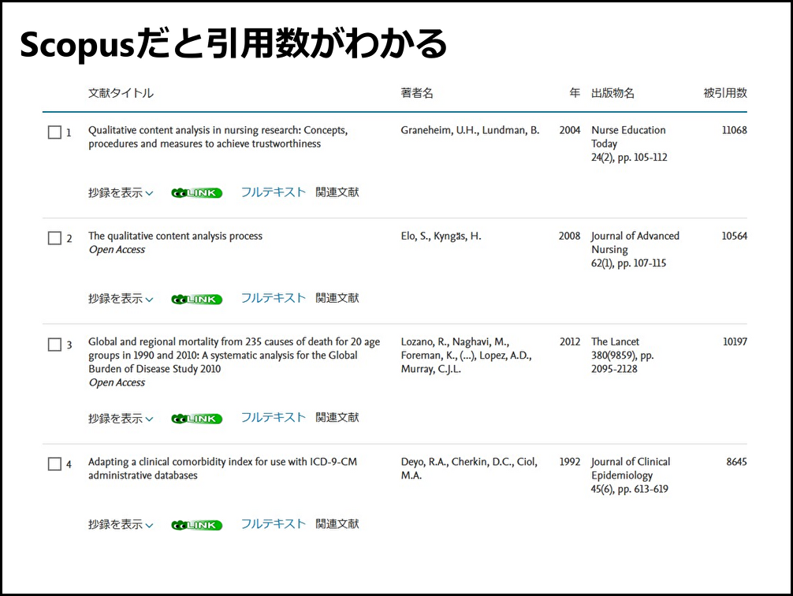Screen dimensions: 793x596
Task: Open title 'The qualitative content analysis process'
Action: [176, 236]
